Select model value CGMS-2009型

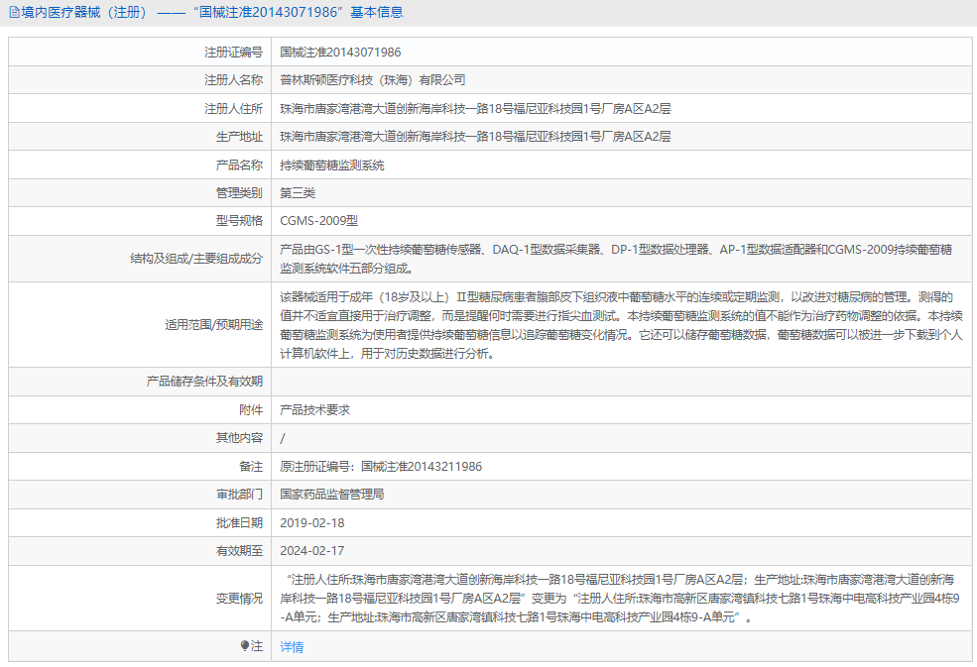pos(319,221)
